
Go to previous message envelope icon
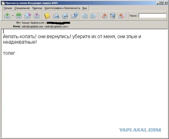coord(84,16)
